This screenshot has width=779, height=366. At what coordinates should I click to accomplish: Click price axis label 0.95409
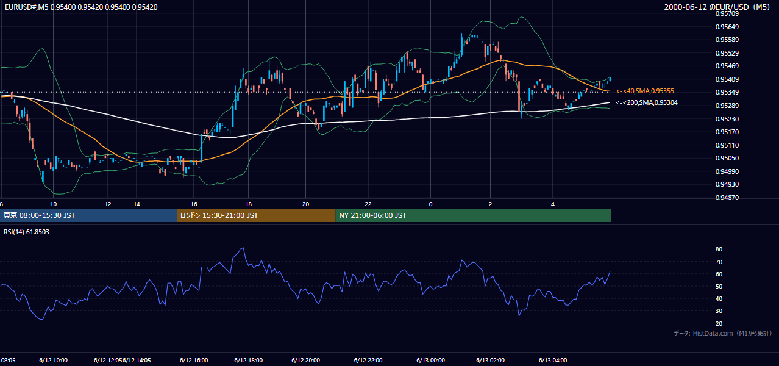click(727, 79)
